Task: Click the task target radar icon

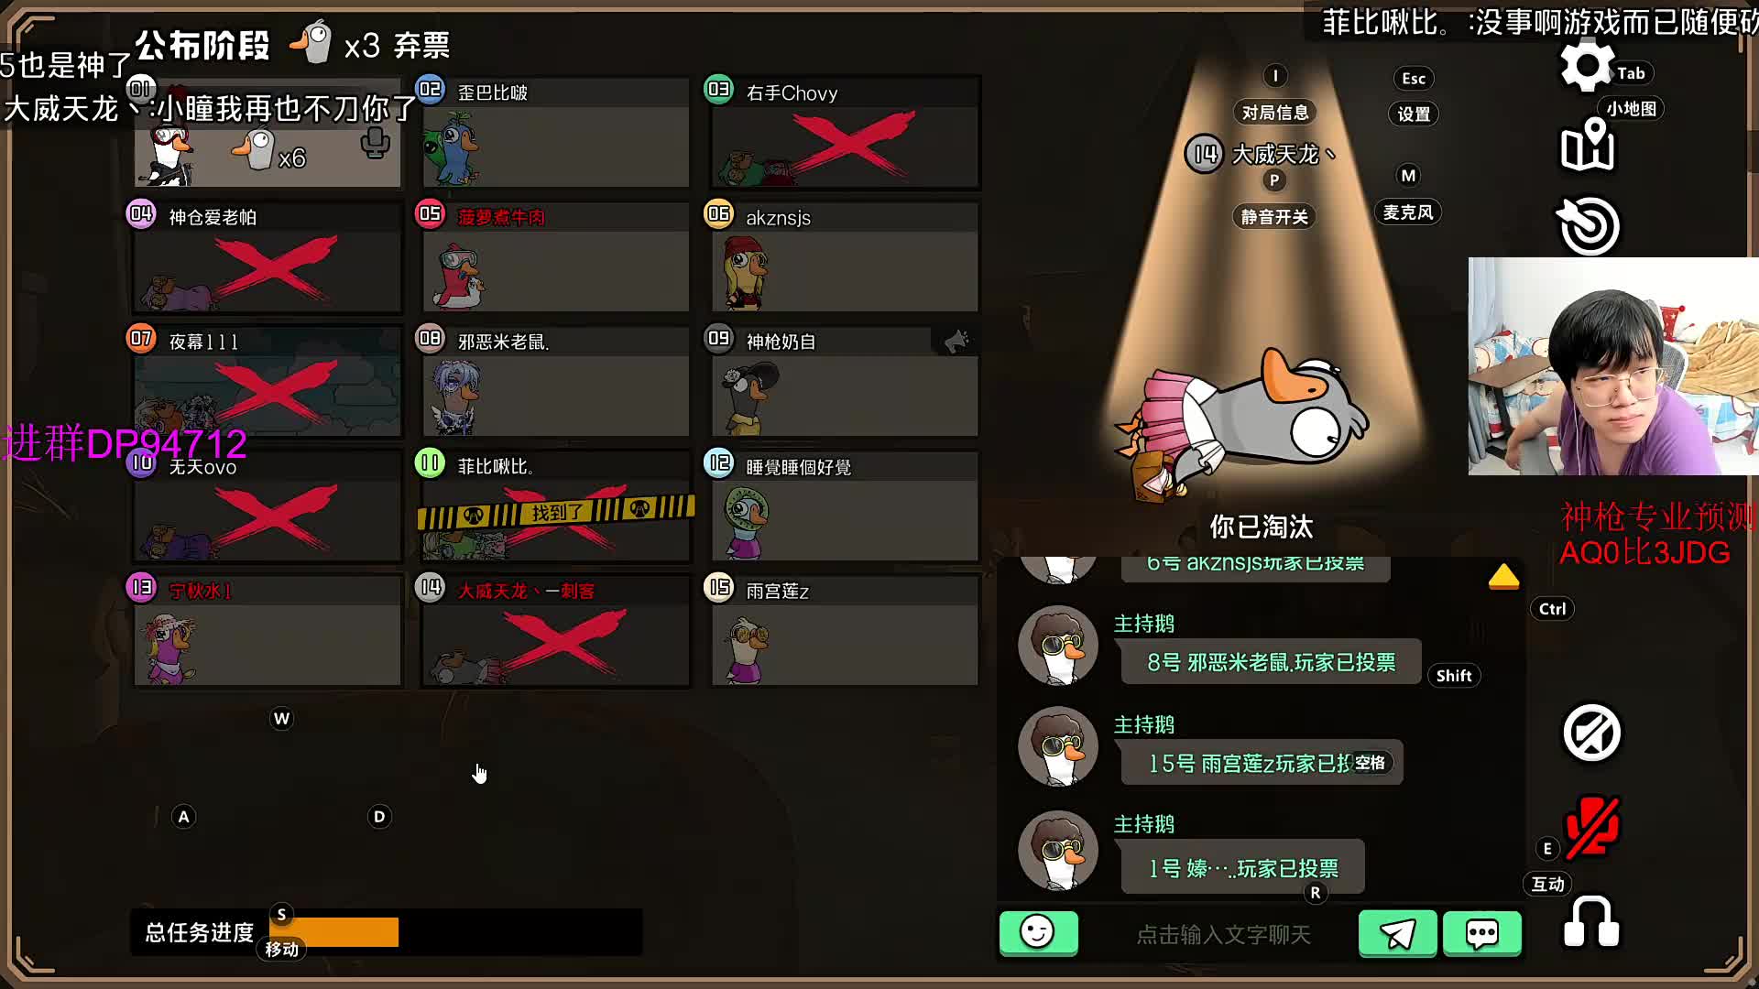Action: [1590, 225]
